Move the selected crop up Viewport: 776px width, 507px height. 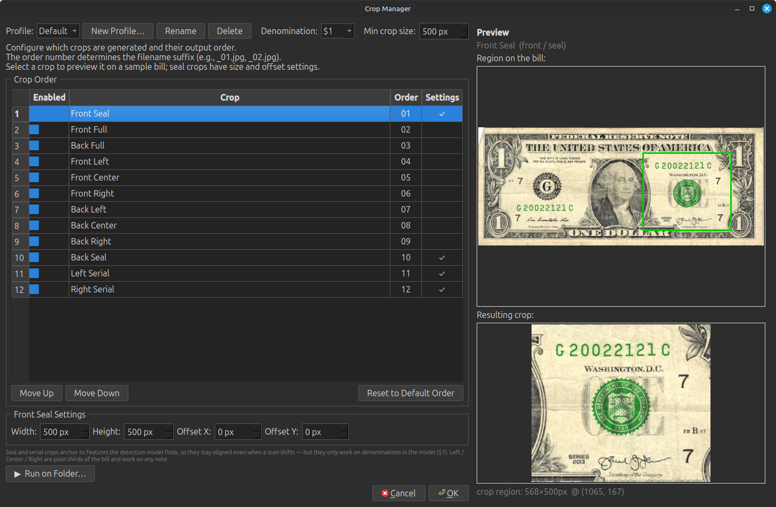37,393
